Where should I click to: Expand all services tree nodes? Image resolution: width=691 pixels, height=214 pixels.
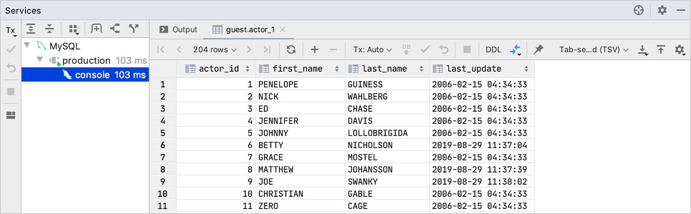pyautogui.click(x=31, y=29)
